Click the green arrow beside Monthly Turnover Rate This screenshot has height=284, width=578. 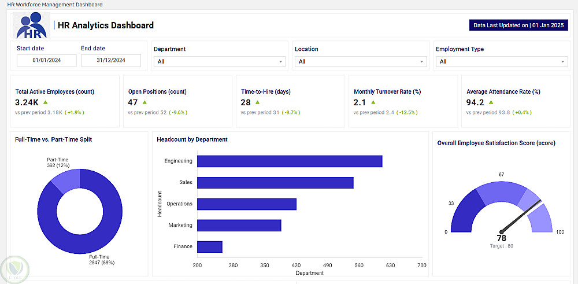(373, 102)
